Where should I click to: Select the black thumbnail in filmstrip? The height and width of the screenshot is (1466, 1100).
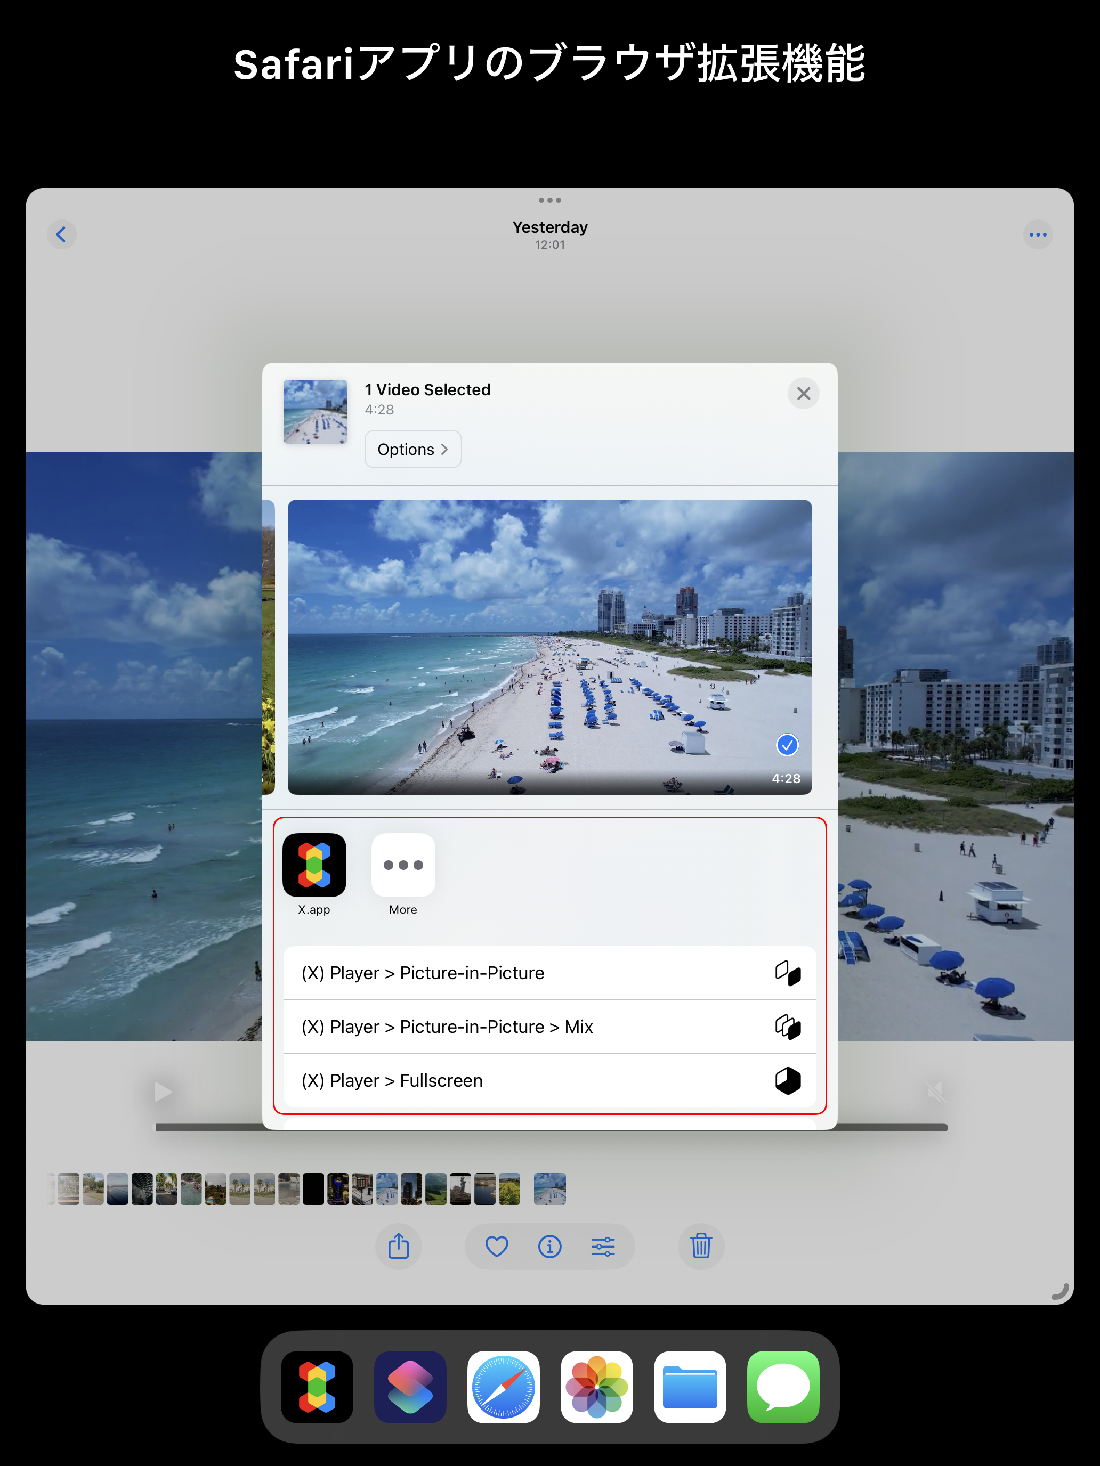[x=313, y=1189]
